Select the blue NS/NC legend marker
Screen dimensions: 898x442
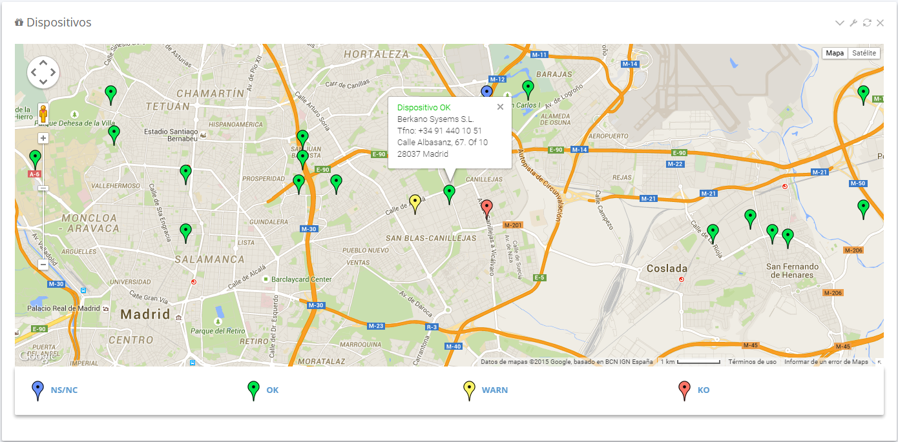38,388
